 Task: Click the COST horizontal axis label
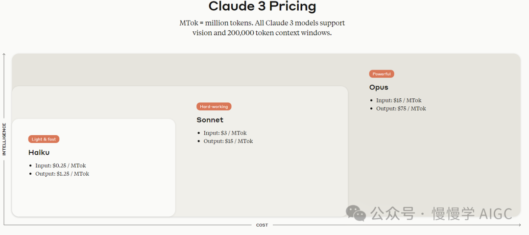[262, 225]
